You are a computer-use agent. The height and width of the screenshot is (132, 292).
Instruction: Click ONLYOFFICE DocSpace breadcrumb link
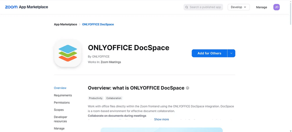pyautogui.click(x=98, y=24)
